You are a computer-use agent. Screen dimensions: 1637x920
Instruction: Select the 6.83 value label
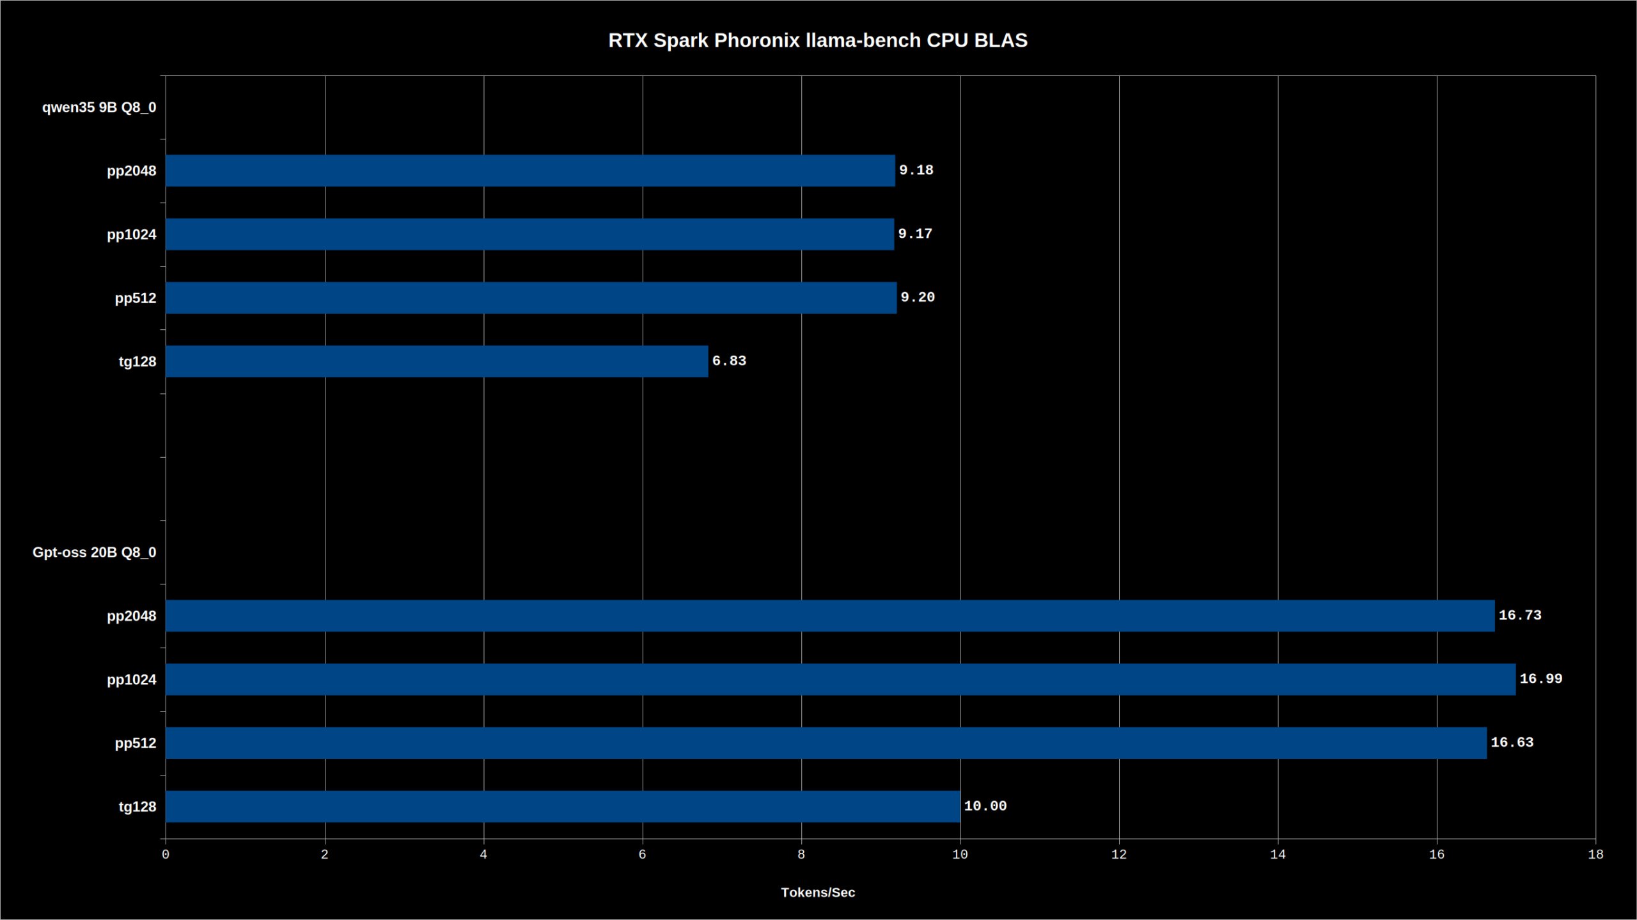[x=729, y=361]
